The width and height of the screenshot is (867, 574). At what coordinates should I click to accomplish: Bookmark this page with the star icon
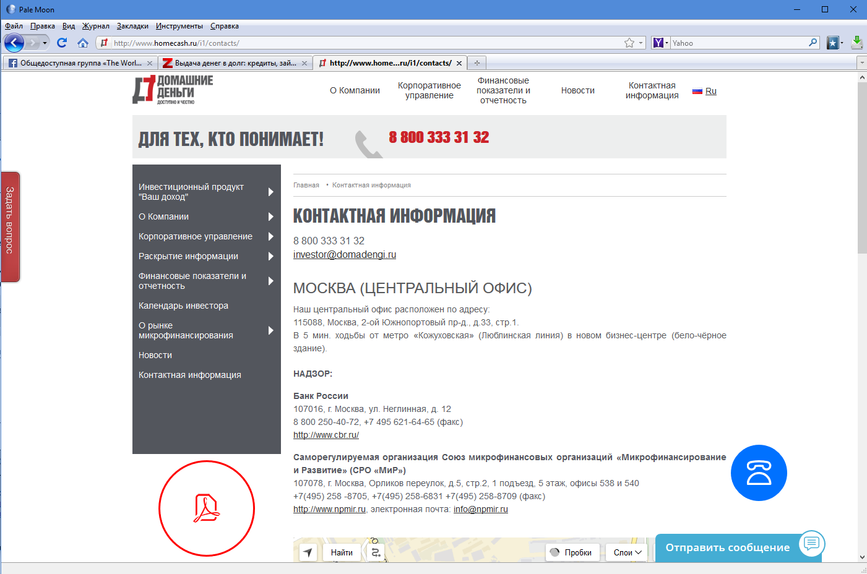629,43
